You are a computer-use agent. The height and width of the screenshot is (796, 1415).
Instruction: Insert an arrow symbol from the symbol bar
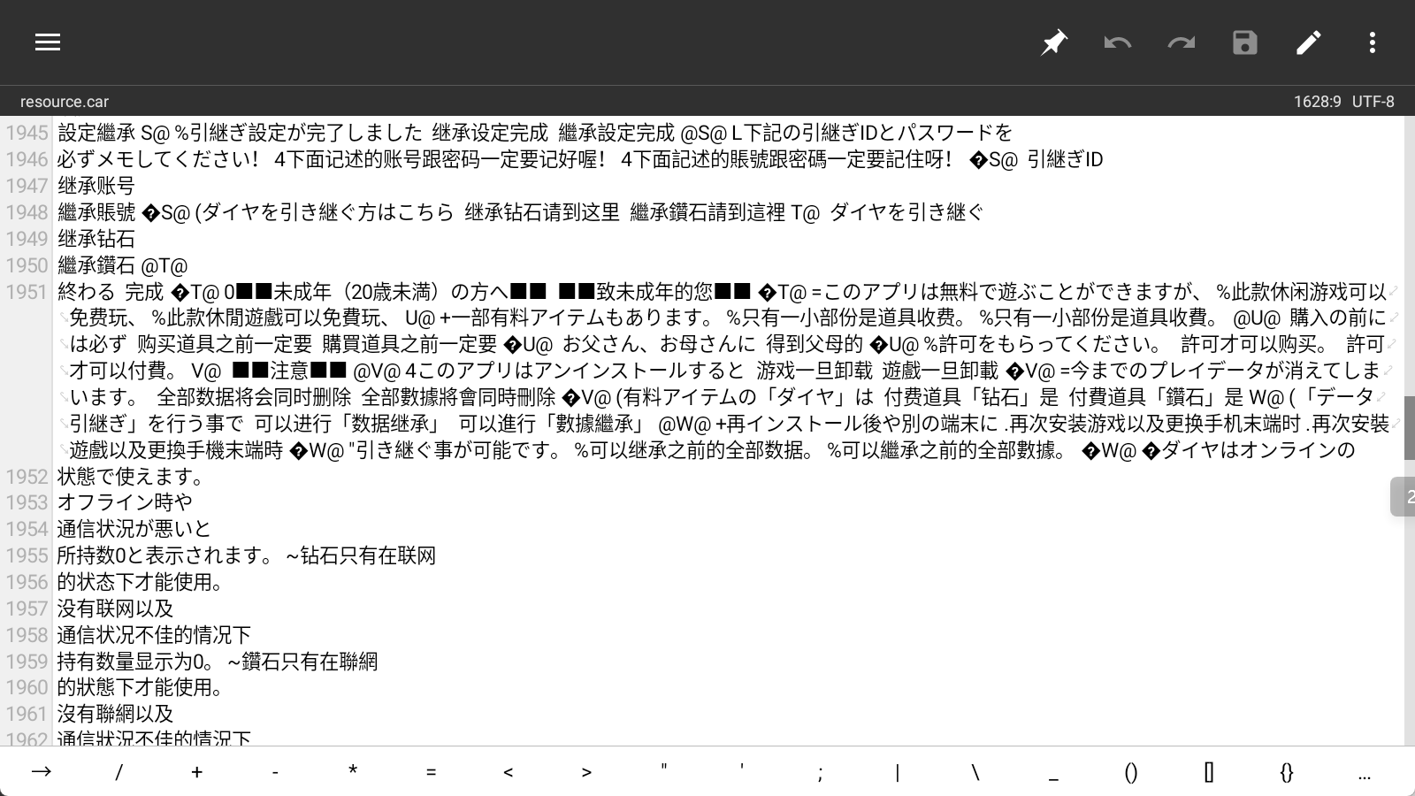coord(41,771)
